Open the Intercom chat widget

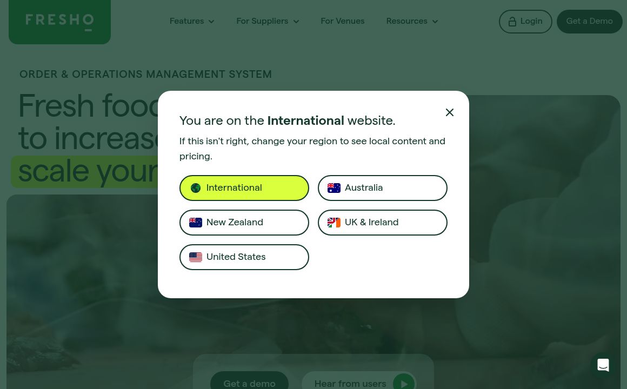(x=603, y=365)
